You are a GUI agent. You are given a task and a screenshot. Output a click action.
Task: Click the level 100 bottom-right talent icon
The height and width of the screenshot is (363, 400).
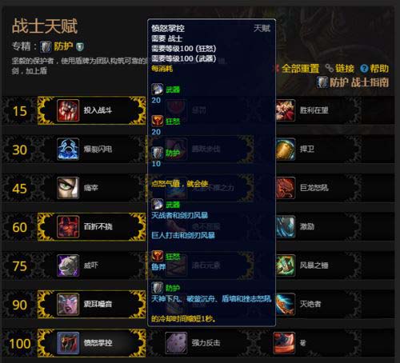pos(284,343)
